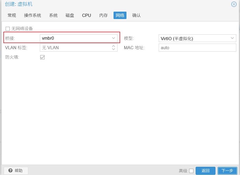Expand the 模型 VirtIO dropdown

pos(232,38)
